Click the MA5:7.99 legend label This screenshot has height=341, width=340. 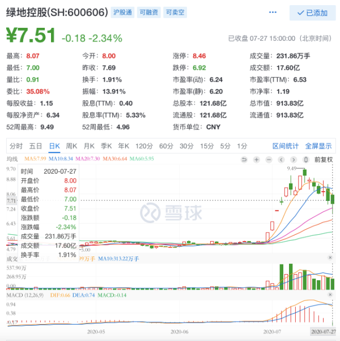(x=35, y=159)
